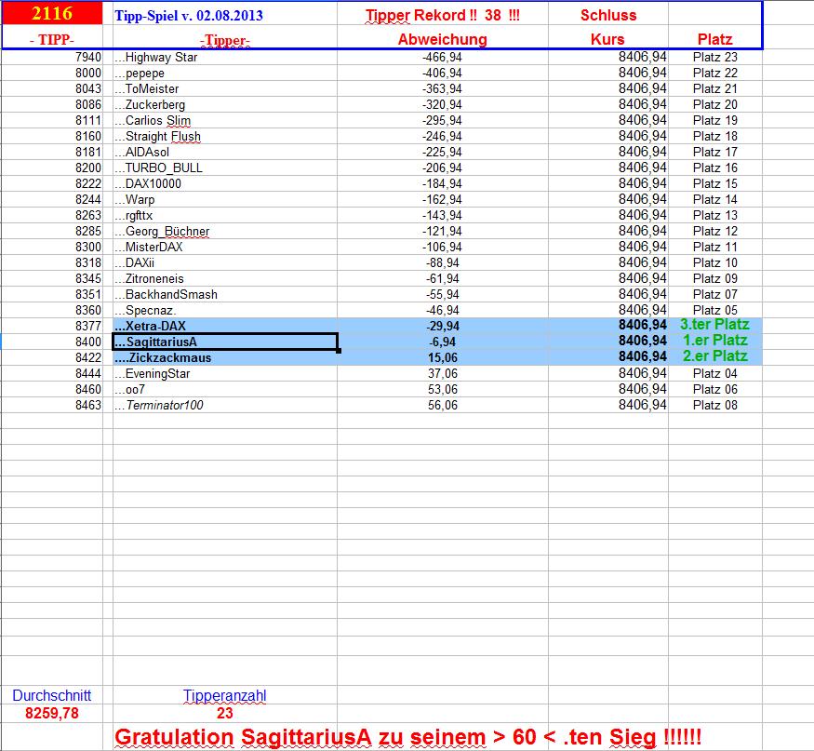Screen dimensions: 814x751
Task: Click the 'Kurs' column header
Action: (607, 39)
